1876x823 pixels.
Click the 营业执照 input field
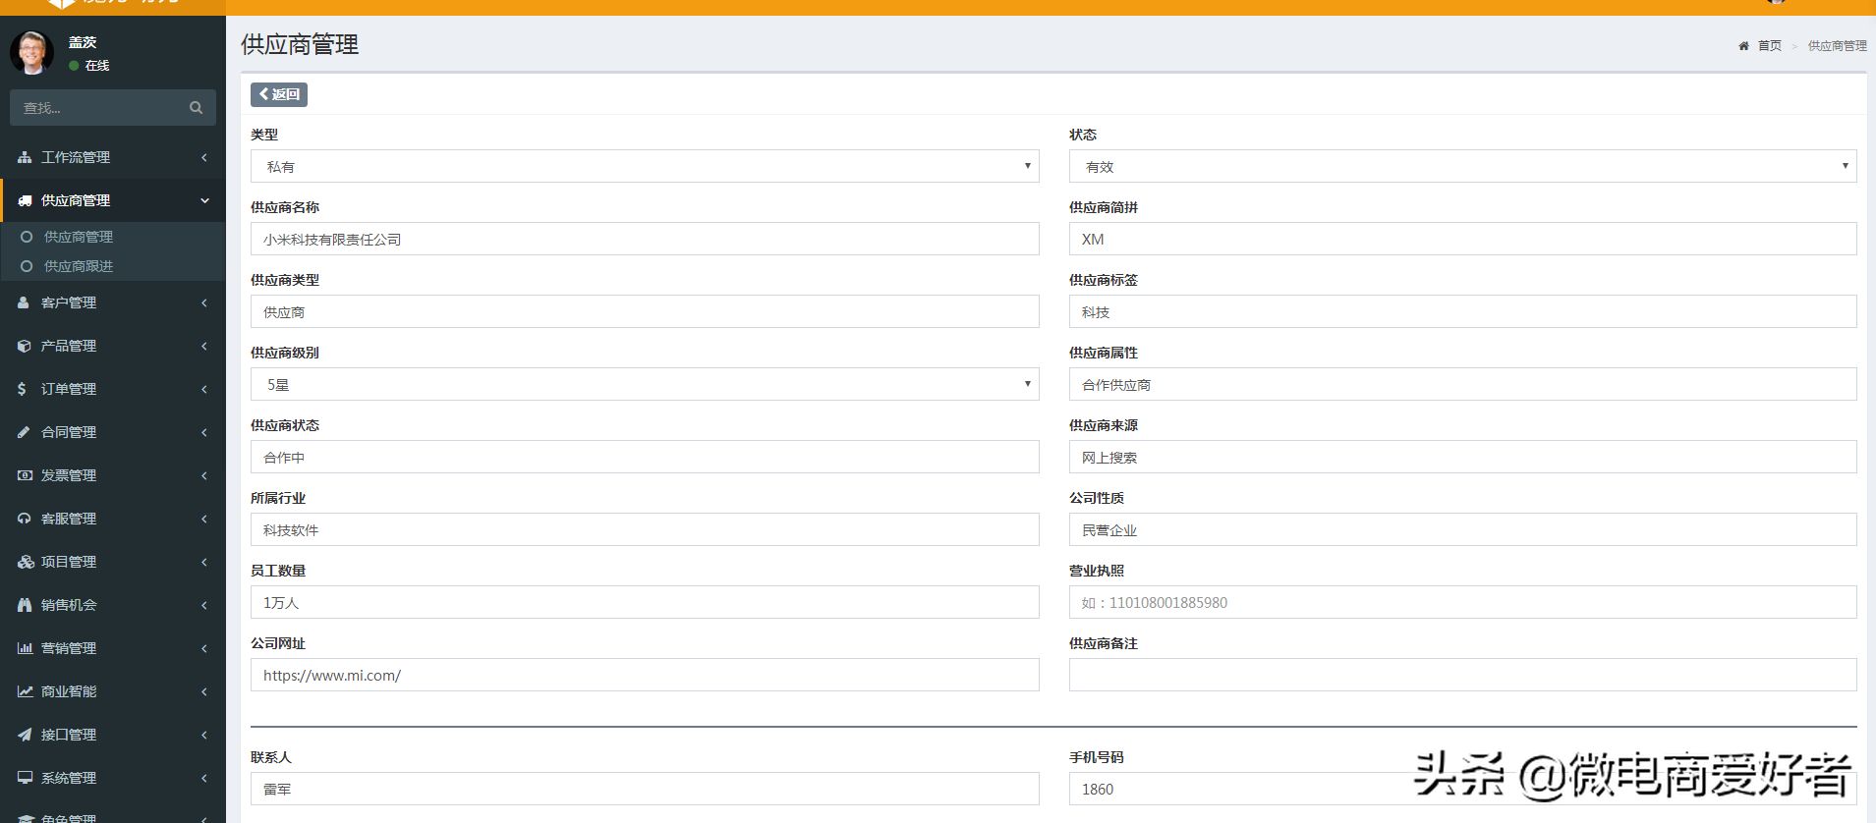[1462, 602]
